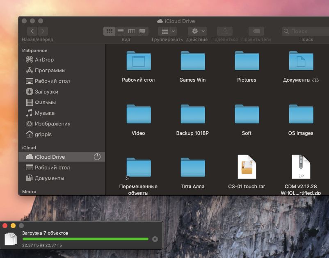Click the Править теги tag button

[256, 31]
